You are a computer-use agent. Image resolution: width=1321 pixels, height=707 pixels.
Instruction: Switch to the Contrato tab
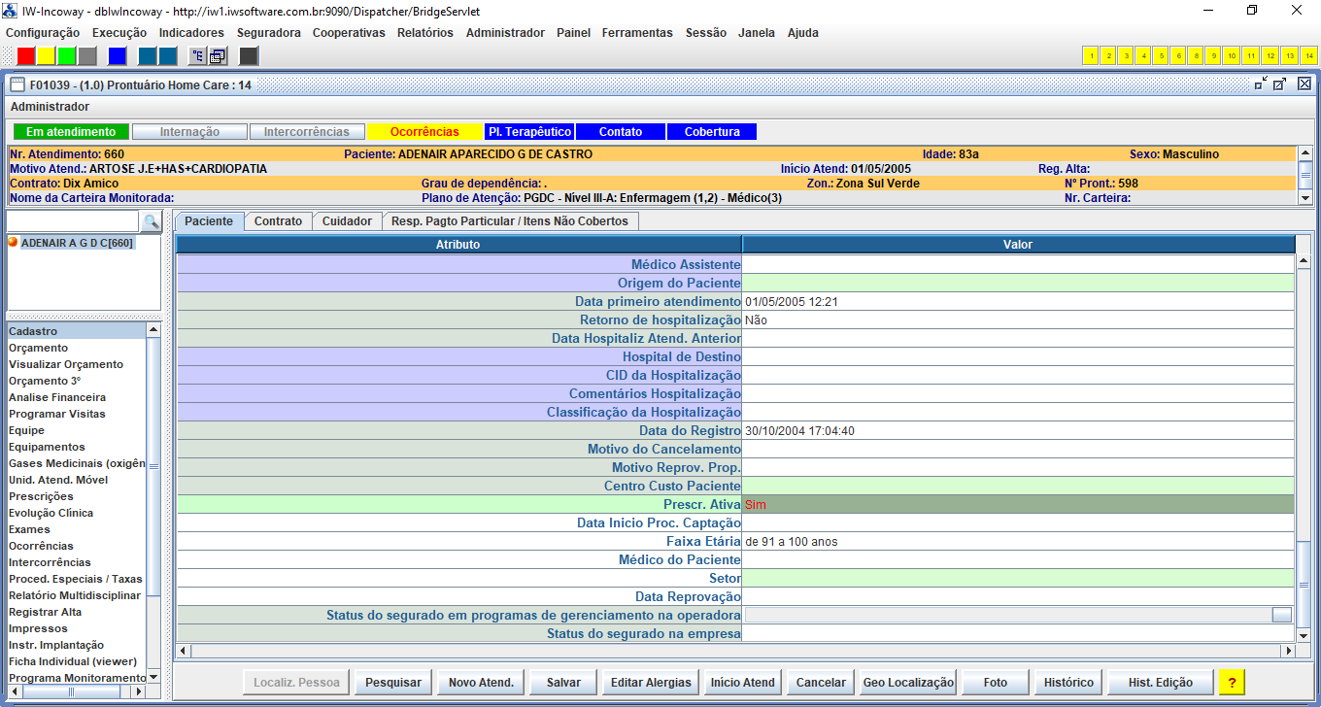tap(278, 221)
